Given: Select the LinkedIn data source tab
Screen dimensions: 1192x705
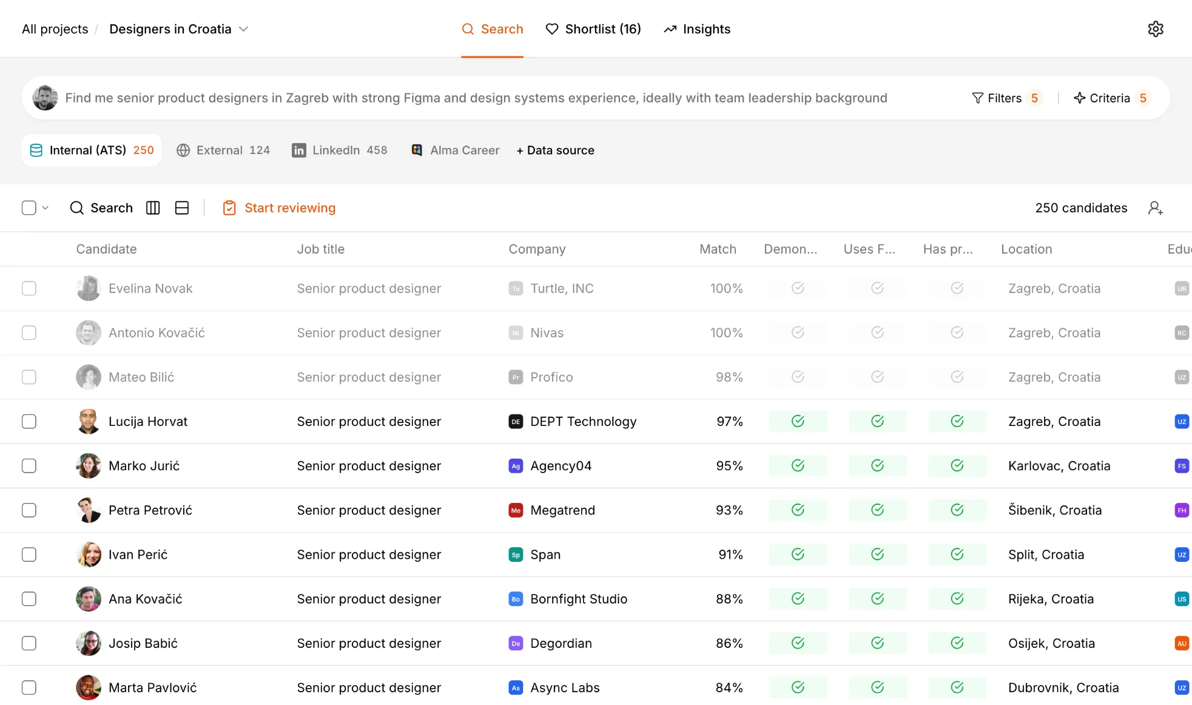Looking at the screenshot, I should (x=340, y=150).
